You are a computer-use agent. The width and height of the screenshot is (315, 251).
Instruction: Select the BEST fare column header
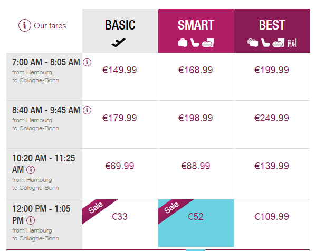click(272, 31)
